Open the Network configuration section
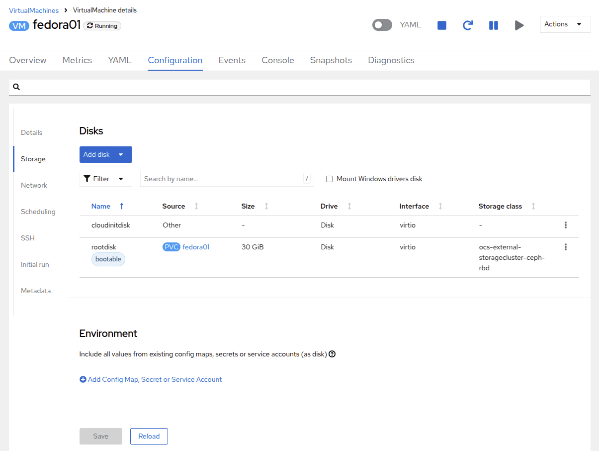 pyautogui.click(x=34, y=185)
